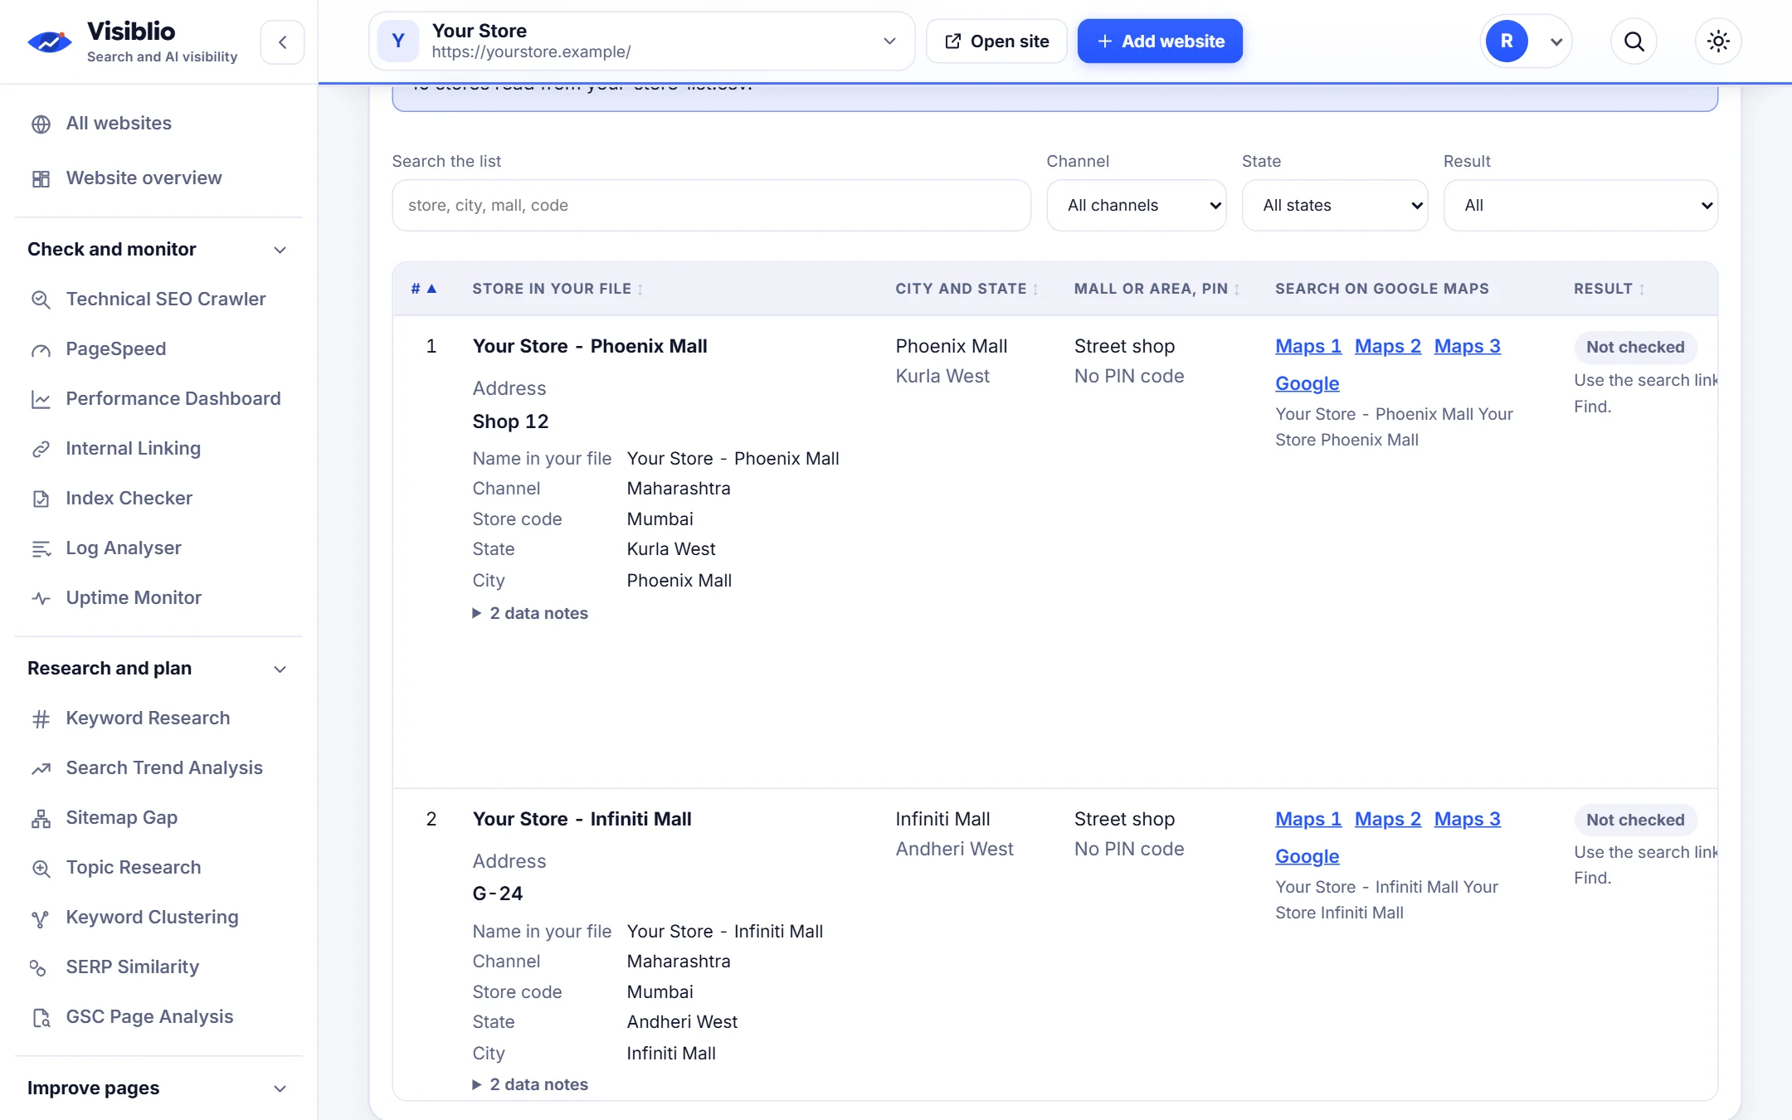Click the PageSpeed gauge icon
The height and width of the screenshot is (1120, 1792).
(41, 349)
